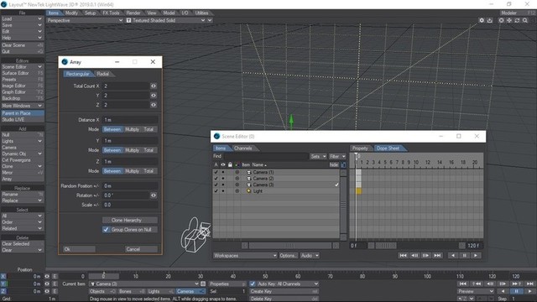The image size is (537, 302).
Task: Open Workspaces dropdown in Scene Editor
Action: point(245,255)
